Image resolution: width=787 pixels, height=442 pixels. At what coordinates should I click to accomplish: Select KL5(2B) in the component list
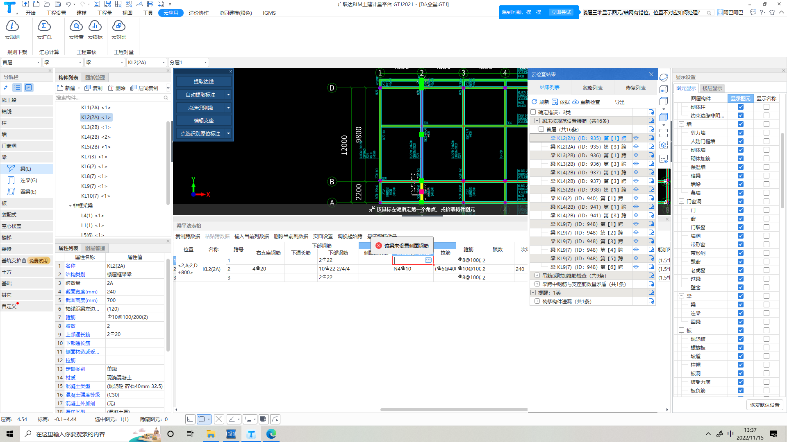[x=96, y=147]
